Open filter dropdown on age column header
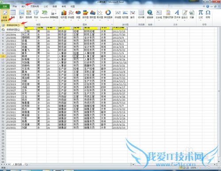 click(57, 28)
